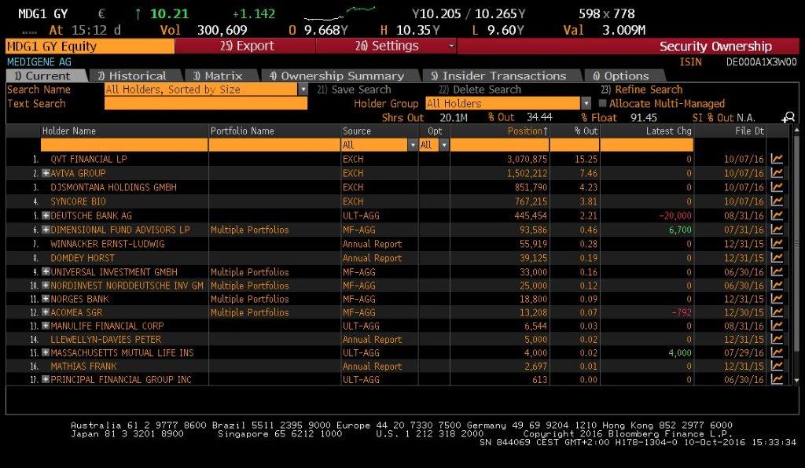Viewport: 805px width, 468px height.
Task: Select WINNACKER ERNST-LUDWIG holder name
Action: pyautogui.click(x=107, y=244)
